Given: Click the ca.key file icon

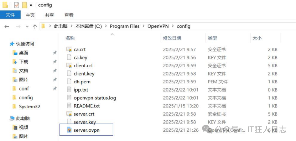Looking at the screenshot, I should click(x=69, y=57).
